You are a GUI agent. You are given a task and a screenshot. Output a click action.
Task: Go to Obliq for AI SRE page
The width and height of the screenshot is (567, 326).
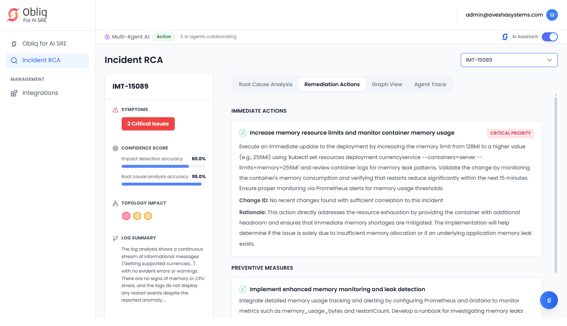coord(44,43)
